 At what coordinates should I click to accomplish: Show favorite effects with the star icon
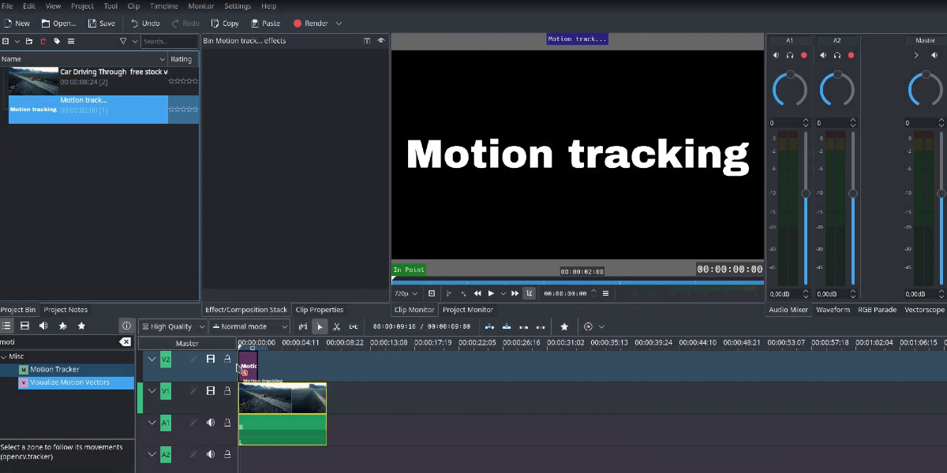coord(81,326)
